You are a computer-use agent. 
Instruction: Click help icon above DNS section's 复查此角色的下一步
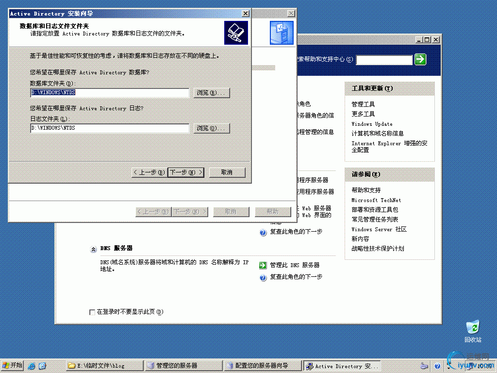coord(263,233)
